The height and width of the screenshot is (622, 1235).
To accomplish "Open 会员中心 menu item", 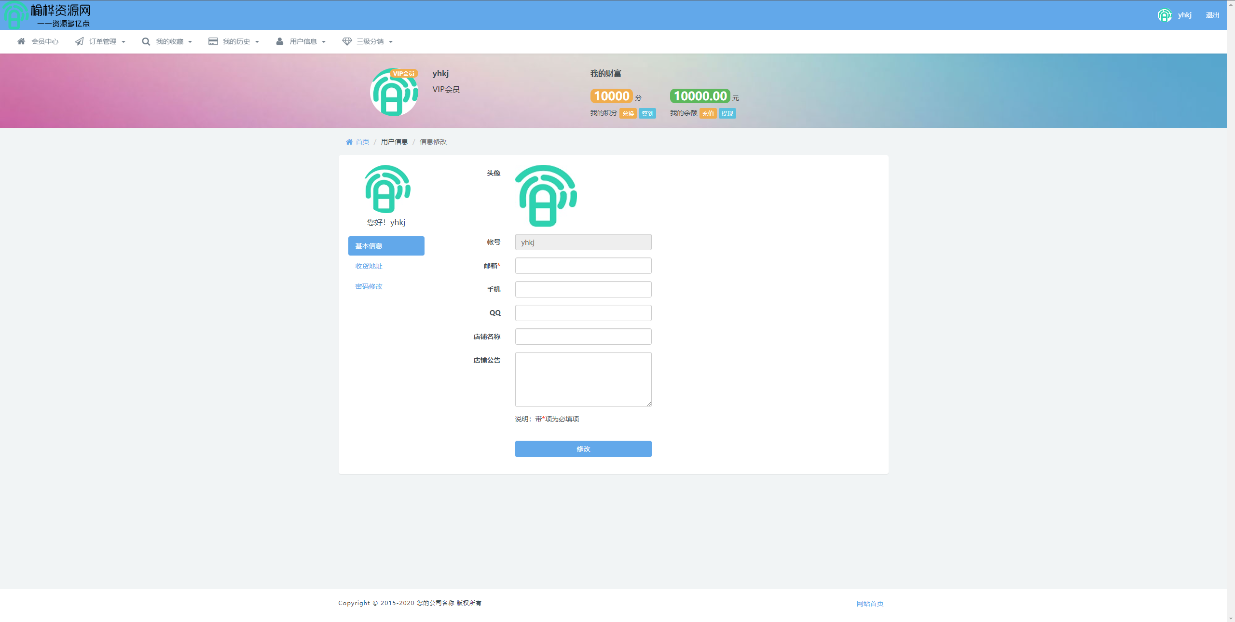I will point(38,41).
